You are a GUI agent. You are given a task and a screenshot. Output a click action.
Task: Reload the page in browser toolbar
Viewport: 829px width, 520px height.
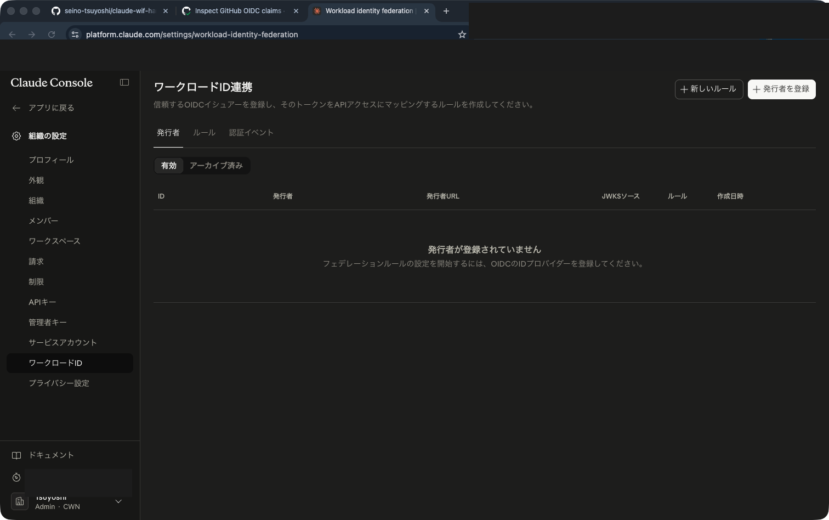click(x=52, y=35)
